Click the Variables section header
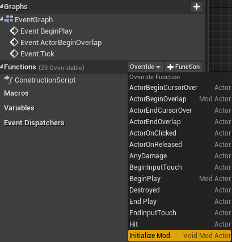Image resolution: width=232 pixels, height=242 pixels. point(19,108)
